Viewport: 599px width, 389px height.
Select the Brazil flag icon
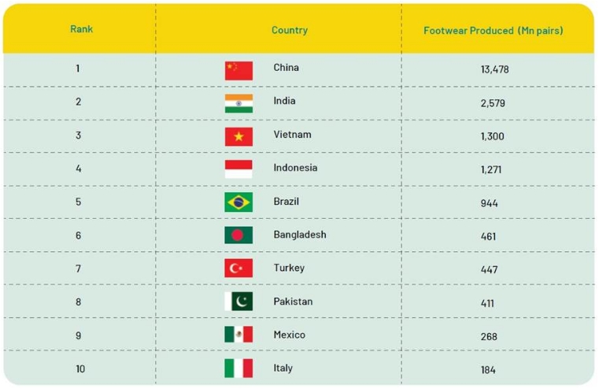tap(238, 202)
